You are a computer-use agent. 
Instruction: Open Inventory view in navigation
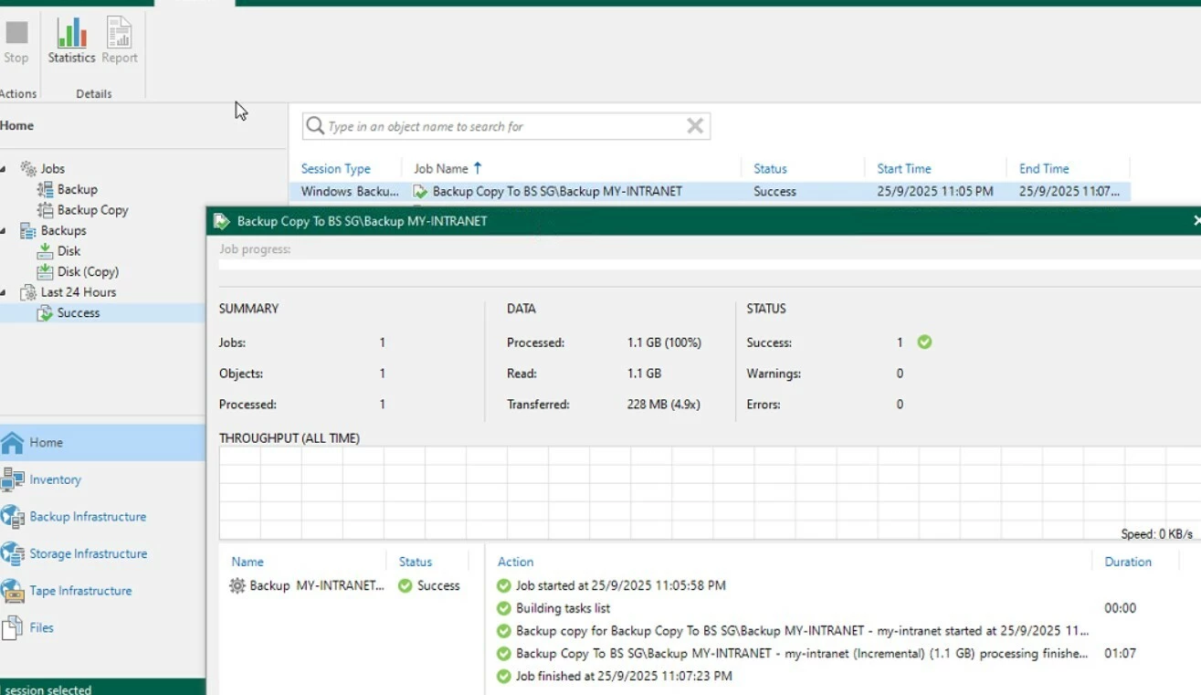55,479
